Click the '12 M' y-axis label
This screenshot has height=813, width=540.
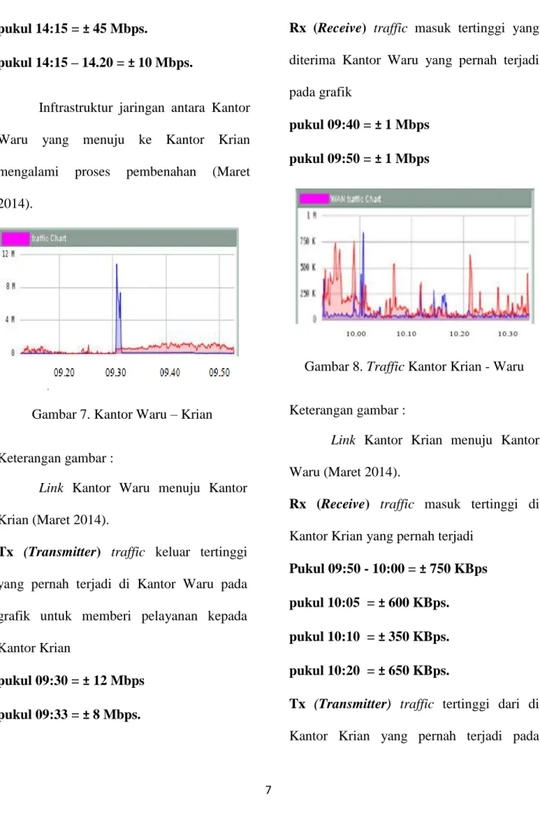(8, 253)
